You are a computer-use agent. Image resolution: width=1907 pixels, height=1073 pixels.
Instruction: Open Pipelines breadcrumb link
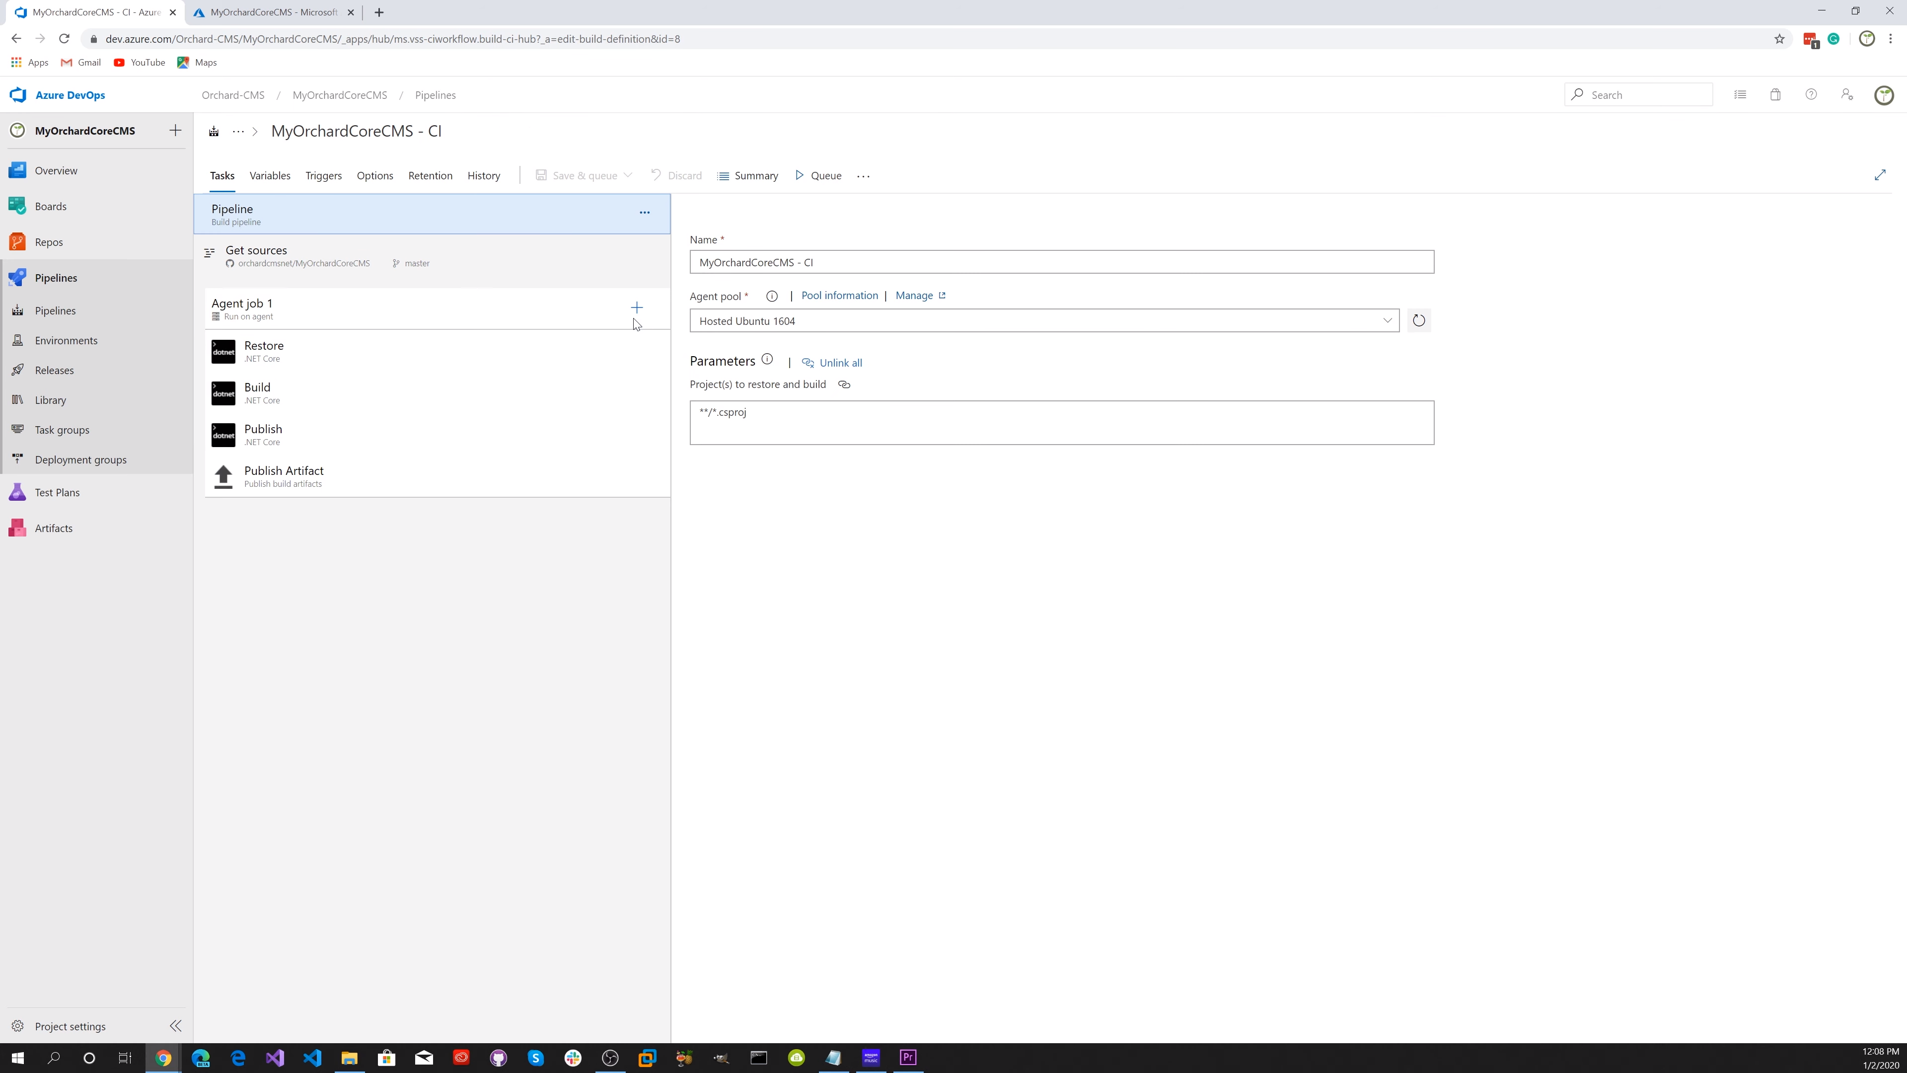pos(436,95)
